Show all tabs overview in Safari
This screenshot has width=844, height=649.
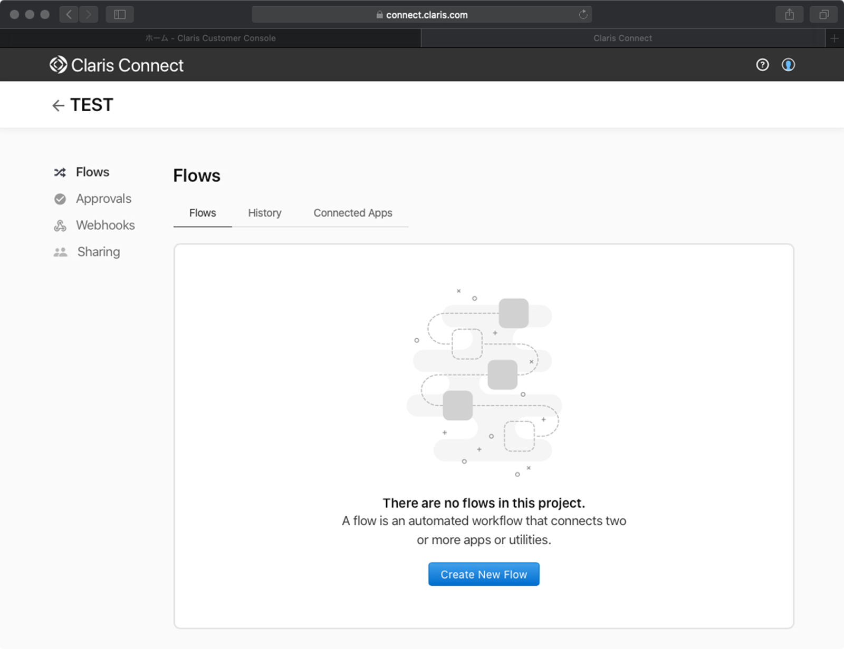(823, 15)
